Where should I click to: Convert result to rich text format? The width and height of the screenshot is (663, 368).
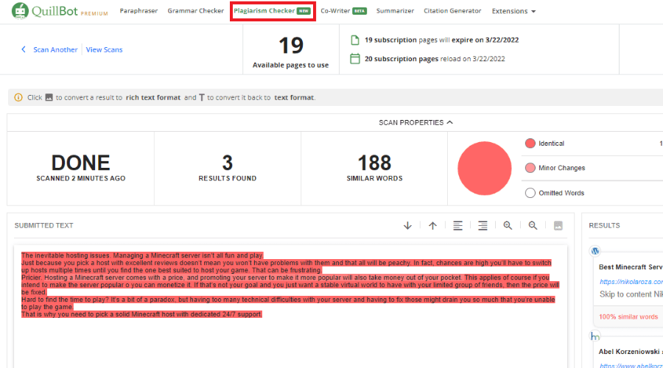click(558, 226)
